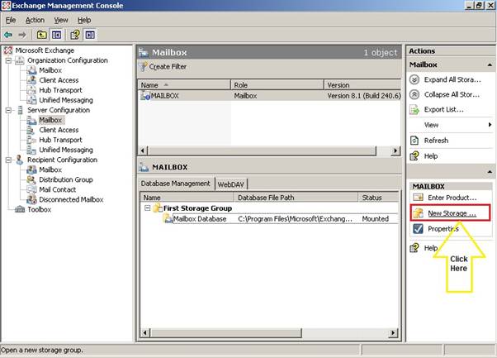
Task: Click Help under the Mailbox actions section
Action: pos(431,155)
